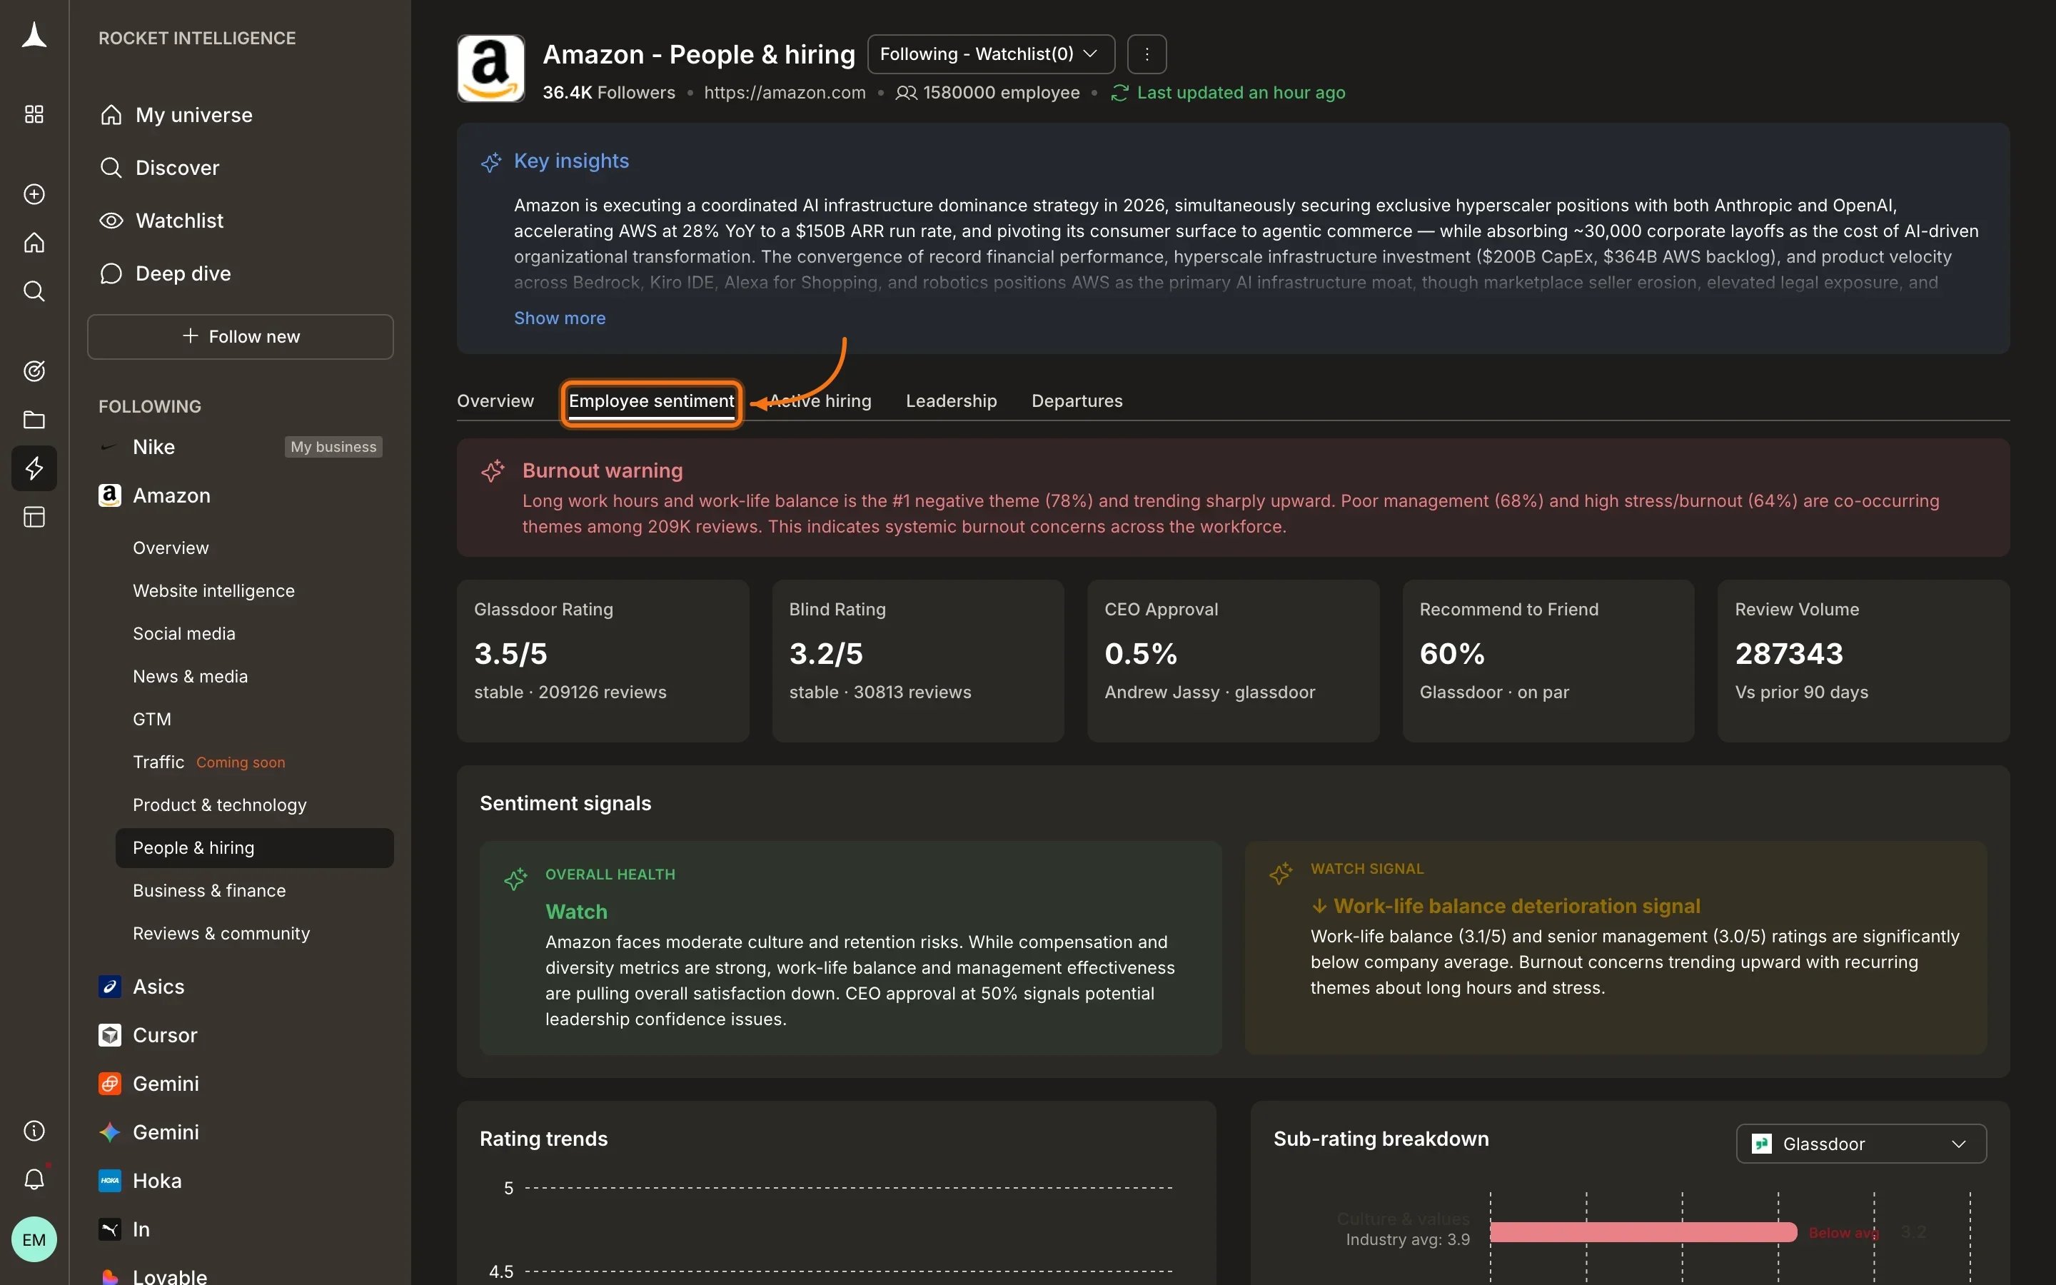The width and height of the screenshot is (2056, 1285).
Task: Click the layout panel icon in left rail
Action: pyautogui.click(x=34, y=518)
